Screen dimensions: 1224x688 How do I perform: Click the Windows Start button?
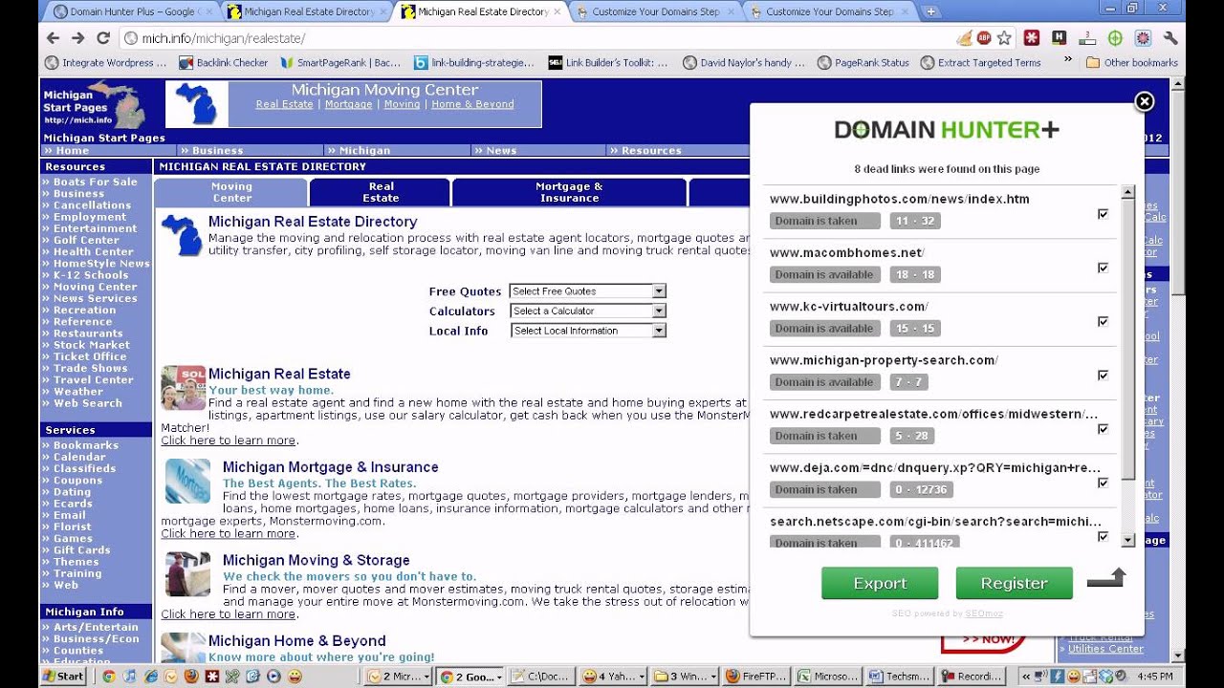click(63, 676)
